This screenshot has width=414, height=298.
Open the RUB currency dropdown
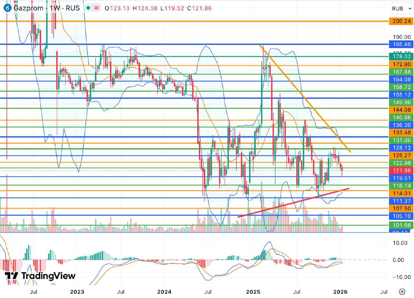tap(401, 9)
